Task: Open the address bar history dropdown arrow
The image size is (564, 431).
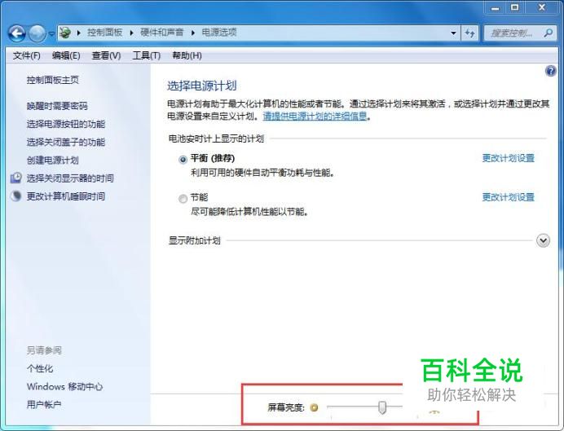Action: coord(454,33)
